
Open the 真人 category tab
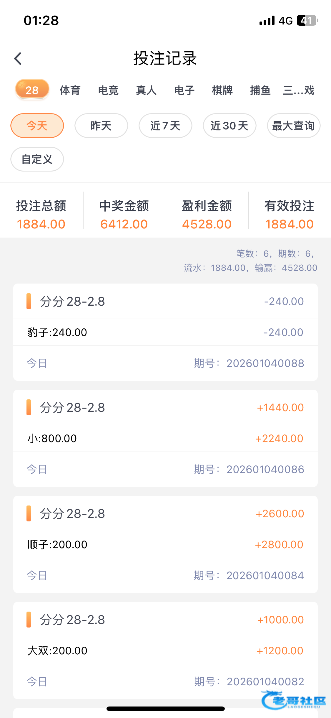(x=146, y=90)
